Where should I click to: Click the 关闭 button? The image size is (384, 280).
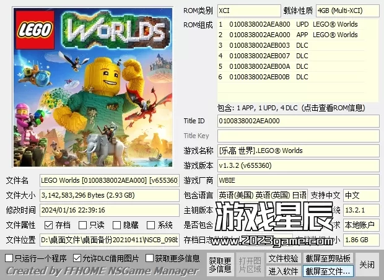(367, 265)
